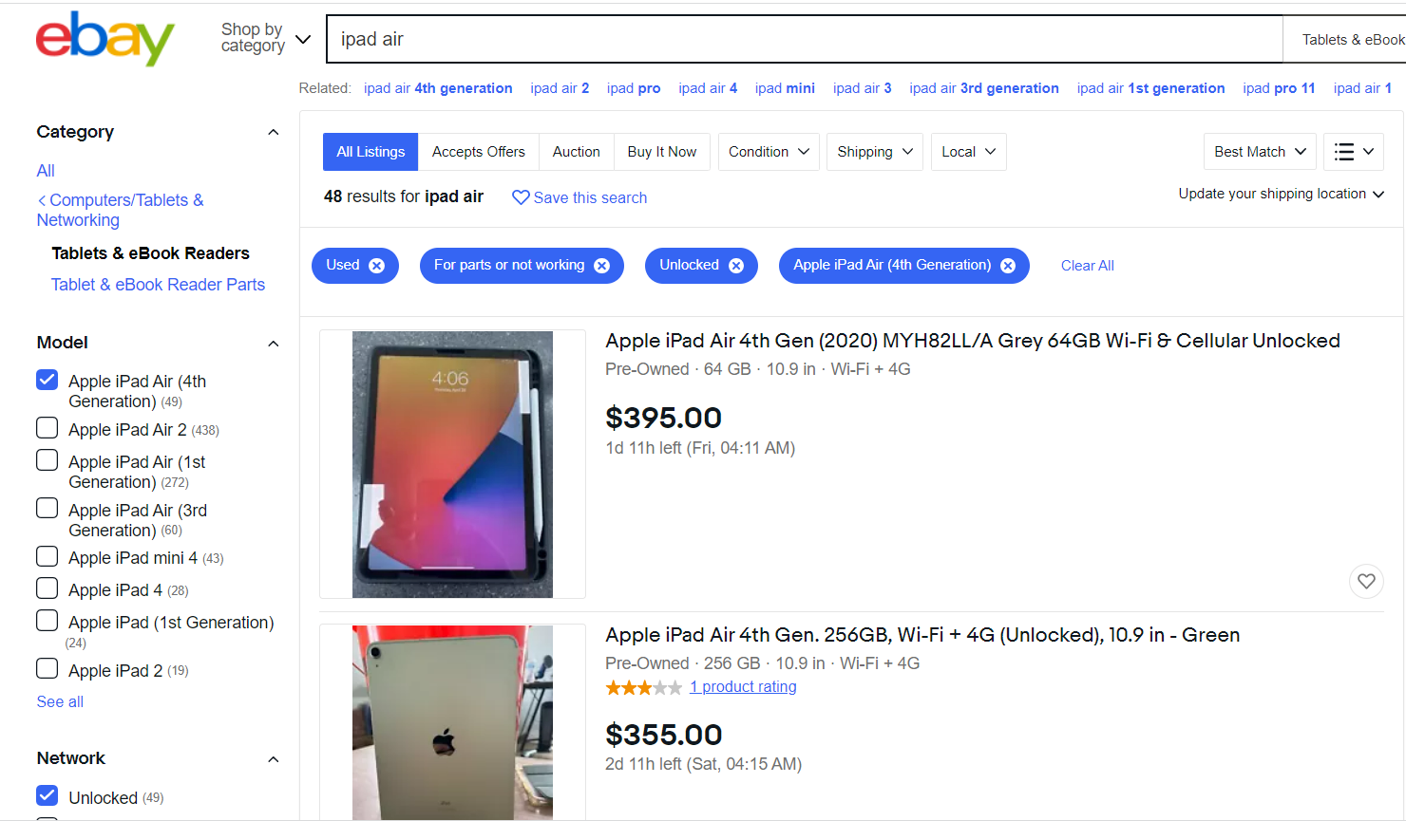Click the ipad air search field

pyautogui.click(x=804, y=39)
